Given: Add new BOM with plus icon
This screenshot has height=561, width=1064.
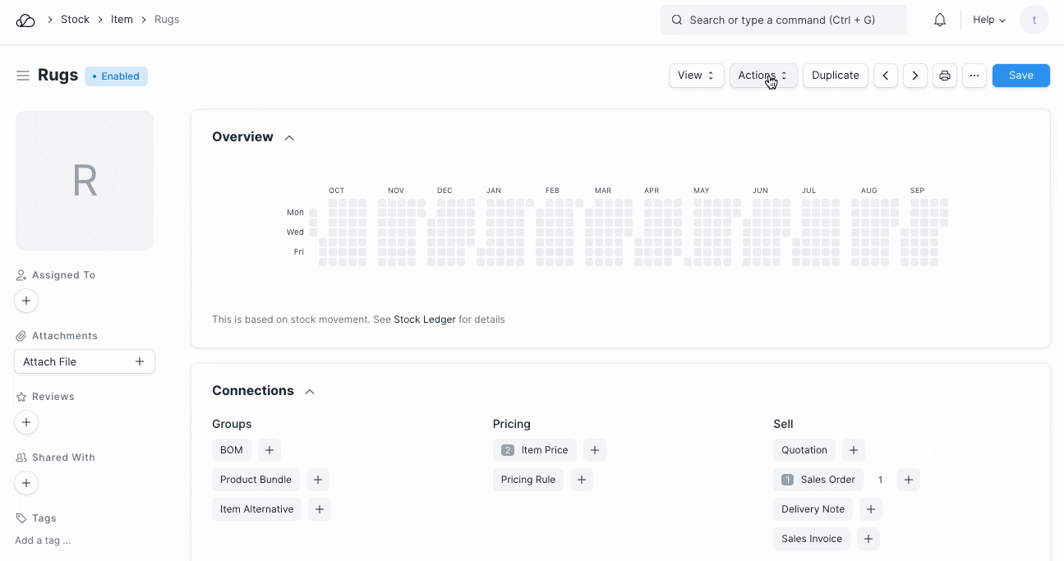Looking at the screenshot, I should 269,450.
